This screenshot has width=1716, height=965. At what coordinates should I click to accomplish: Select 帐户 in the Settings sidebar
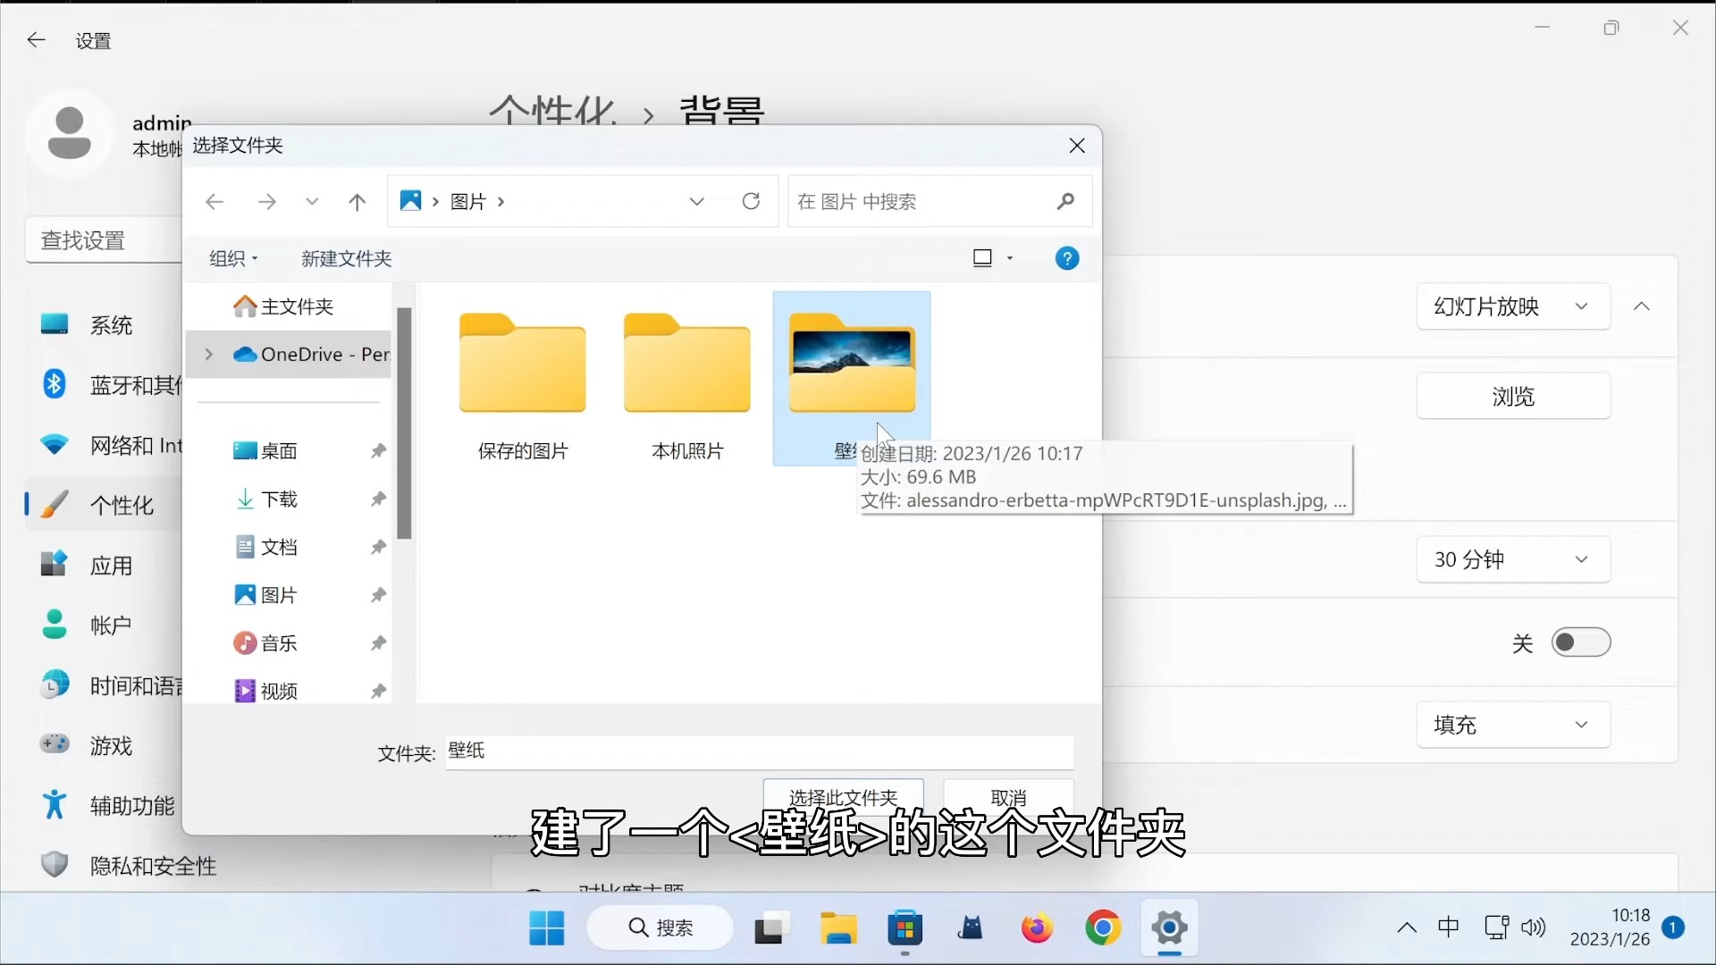point(110,625)
